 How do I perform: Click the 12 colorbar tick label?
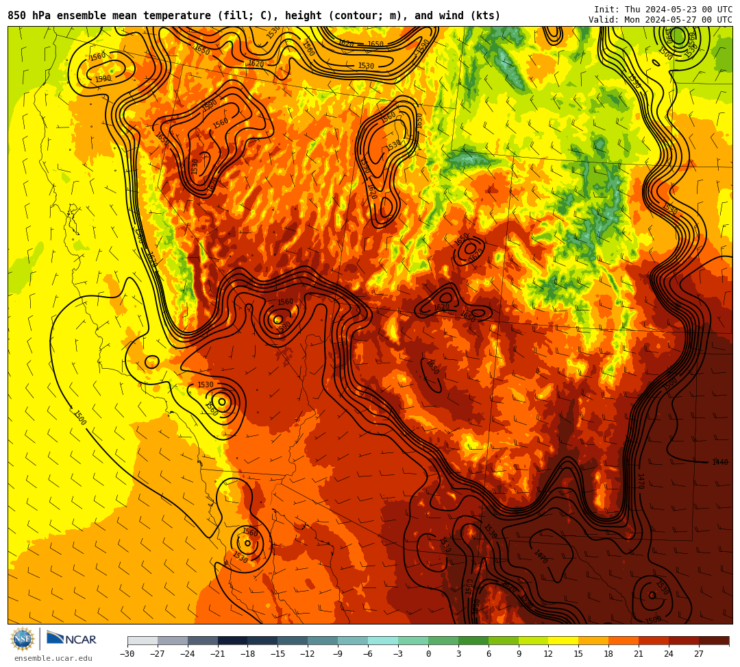point(549,654)
